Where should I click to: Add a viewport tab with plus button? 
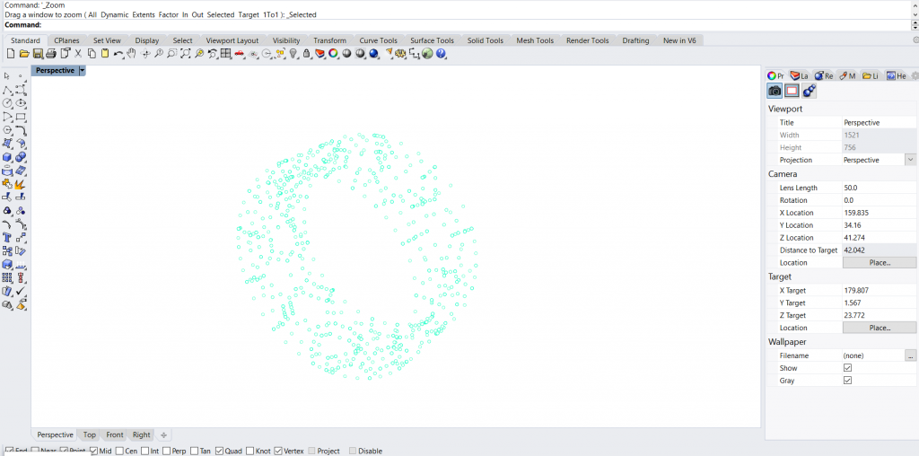[x=163, y=434]
